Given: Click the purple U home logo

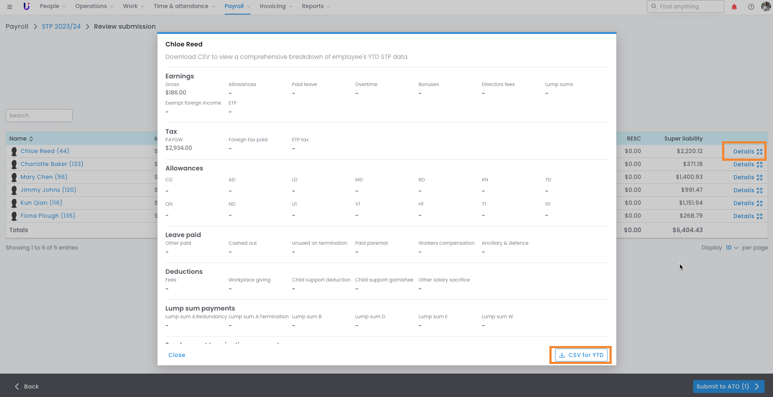Looking at the screenshot, I should coord(27,6).
